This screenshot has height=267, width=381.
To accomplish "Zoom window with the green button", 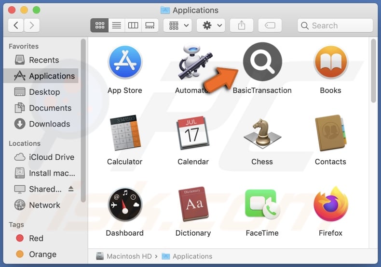I will [x=37, y=10].
